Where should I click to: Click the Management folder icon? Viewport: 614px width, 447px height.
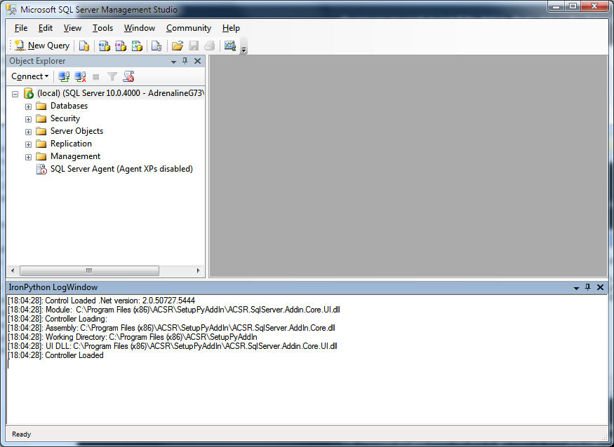(x=41, y=156)
